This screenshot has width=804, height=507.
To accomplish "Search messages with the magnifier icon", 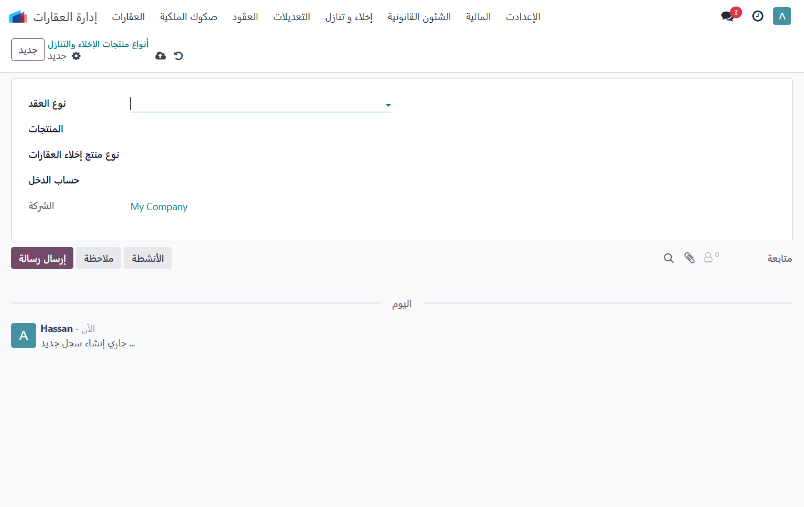I will [669, 258].
